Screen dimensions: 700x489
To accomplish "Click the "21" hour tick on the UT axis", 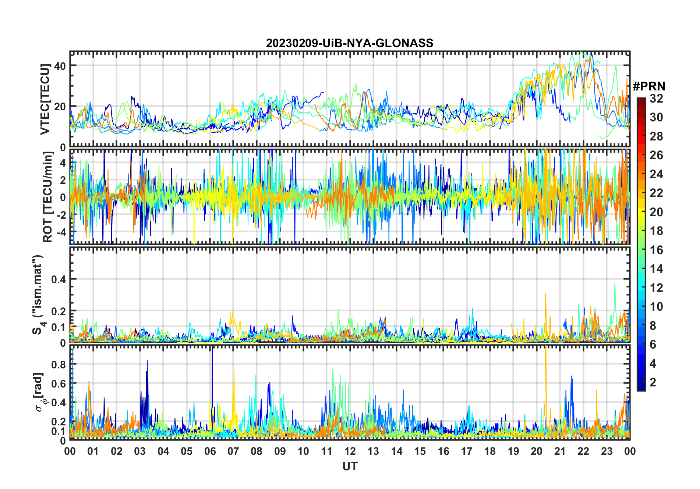I will (x=560, y=451).
